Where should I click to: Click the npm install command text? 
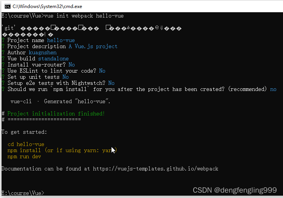click(x=24, y=150)
